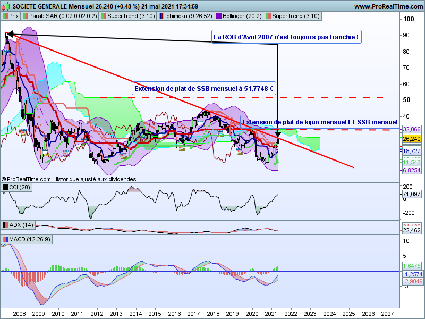This screenshot has height=319, width=425.
Task: Select the SuperTrend label next to Parab SAR
Action: pyautogui.click(x=127, y=16)
